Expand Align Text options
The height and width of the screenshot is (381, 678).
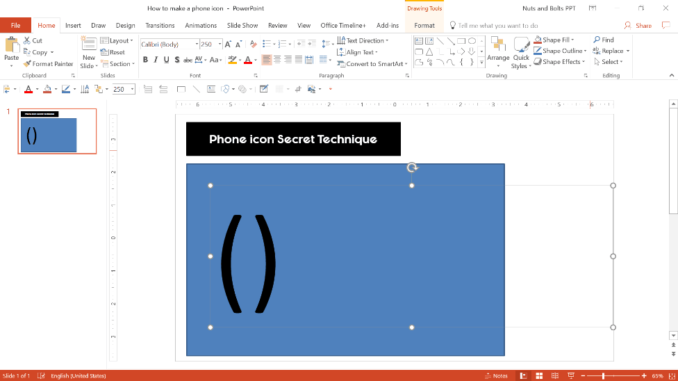point(358,52)
